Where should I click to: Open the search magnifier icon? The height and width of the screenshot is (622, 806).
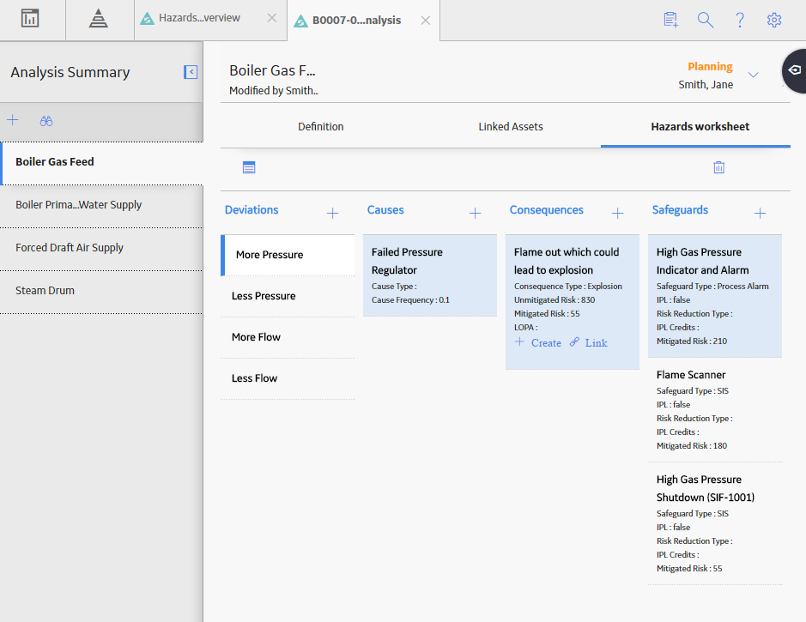706,20
